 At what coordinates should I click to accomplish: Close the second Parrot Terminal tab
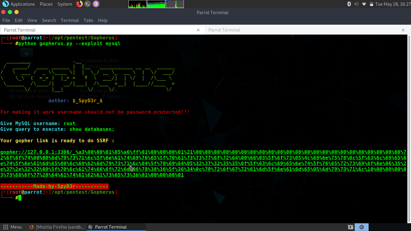click(x=403, y=30)
